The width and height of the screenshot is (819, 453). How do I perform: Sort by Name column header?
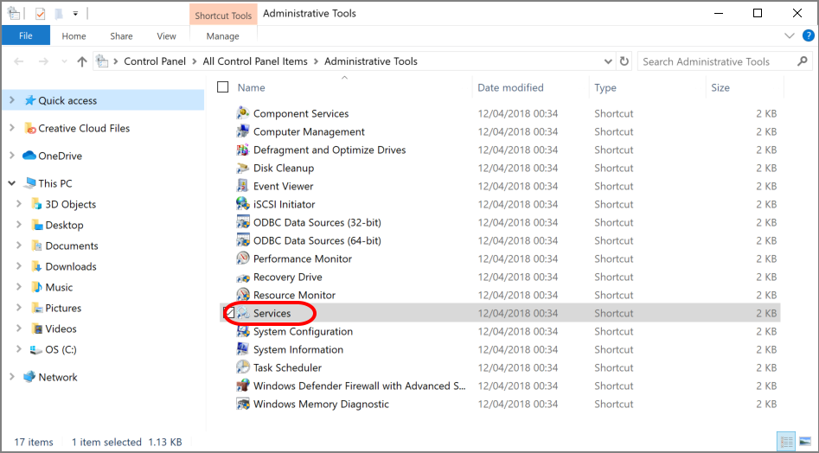click(252, 87)
